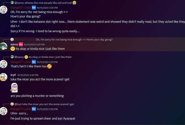Click icyt's avatar next to the 3:30 PM message
This screenshot has width=185, height=125.
tap(3, 77)
